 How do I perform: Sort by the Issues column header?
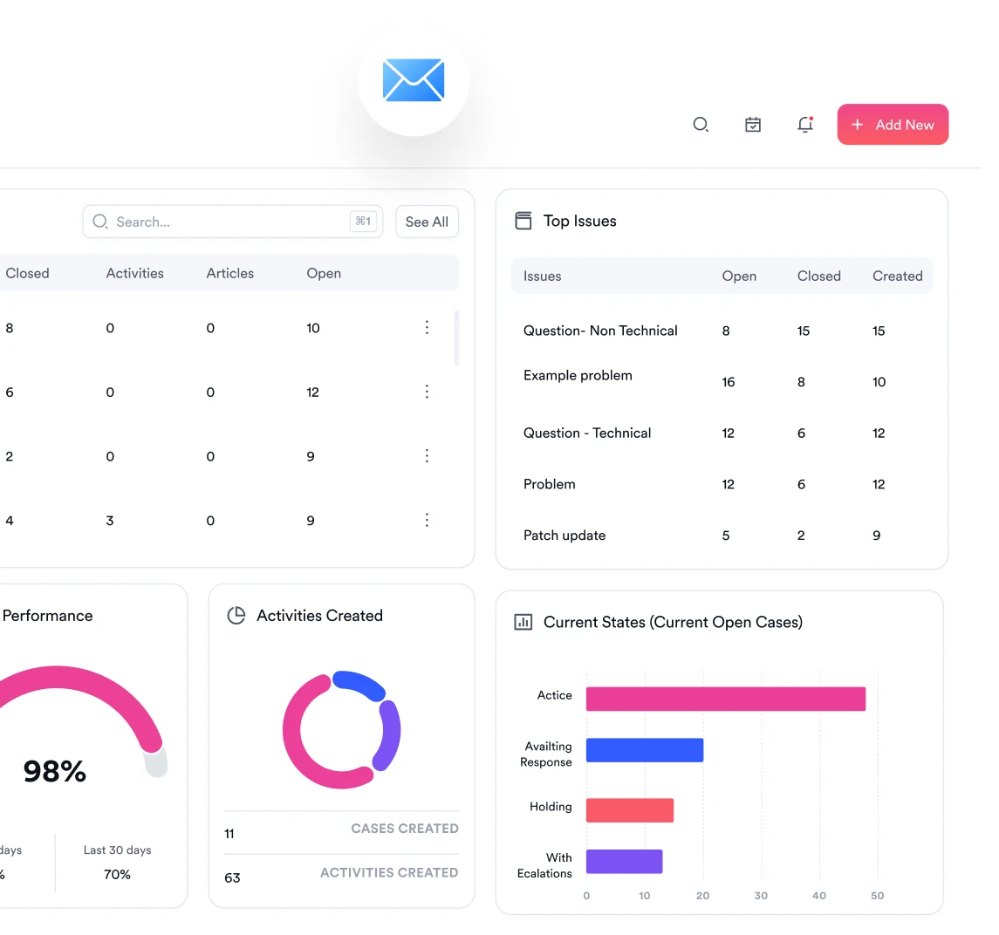pos(542,276)
